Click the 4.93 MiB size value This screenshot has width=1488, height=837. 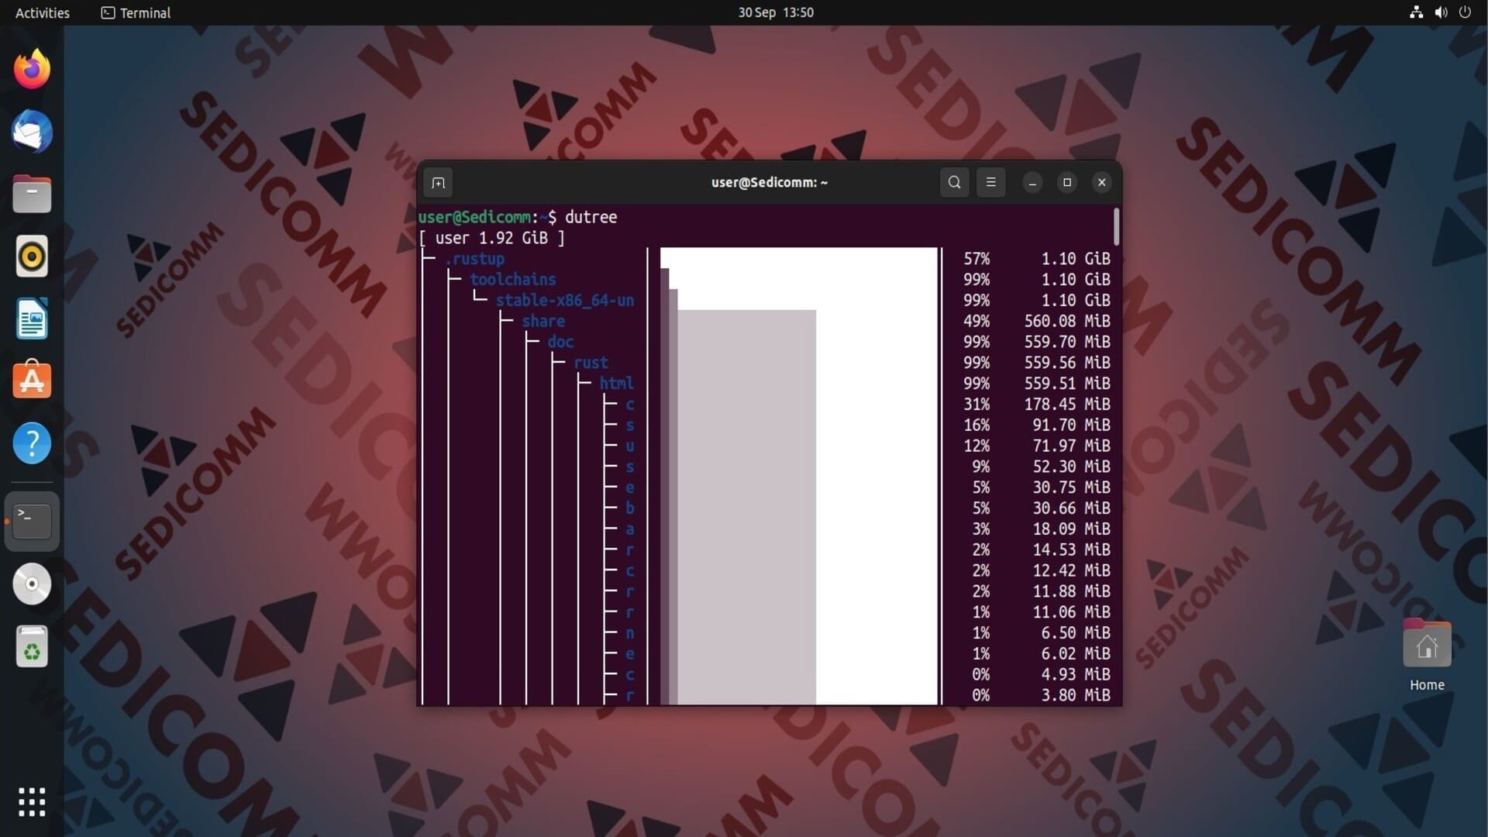(x=1076, y=674)
